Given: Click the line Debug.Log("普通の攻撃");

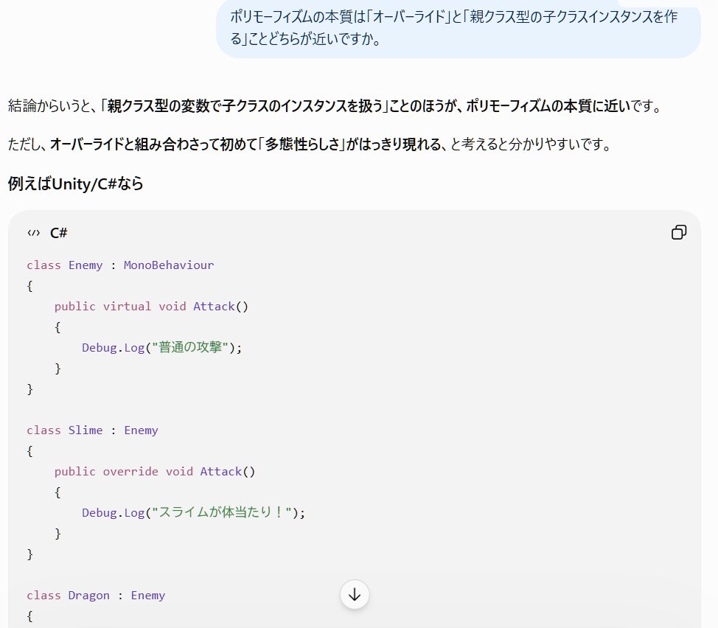Looking at the screenshot, I should click(161, 347).
